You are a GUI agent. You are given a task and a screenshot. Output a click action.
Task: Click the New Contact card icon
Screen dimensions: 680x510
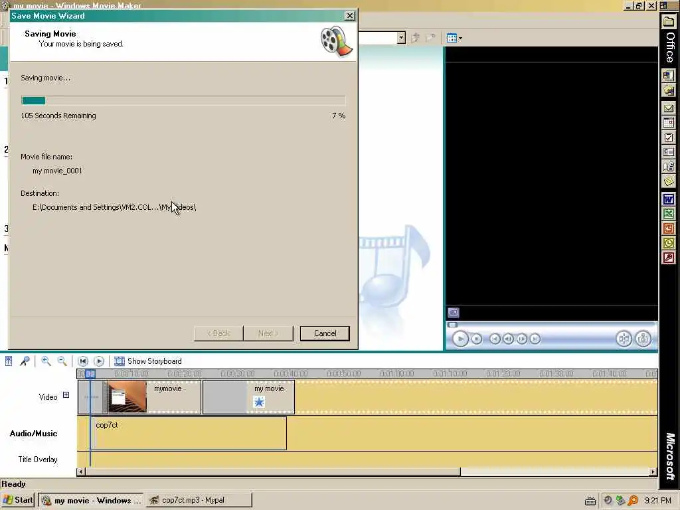click(x=669, y=152)
